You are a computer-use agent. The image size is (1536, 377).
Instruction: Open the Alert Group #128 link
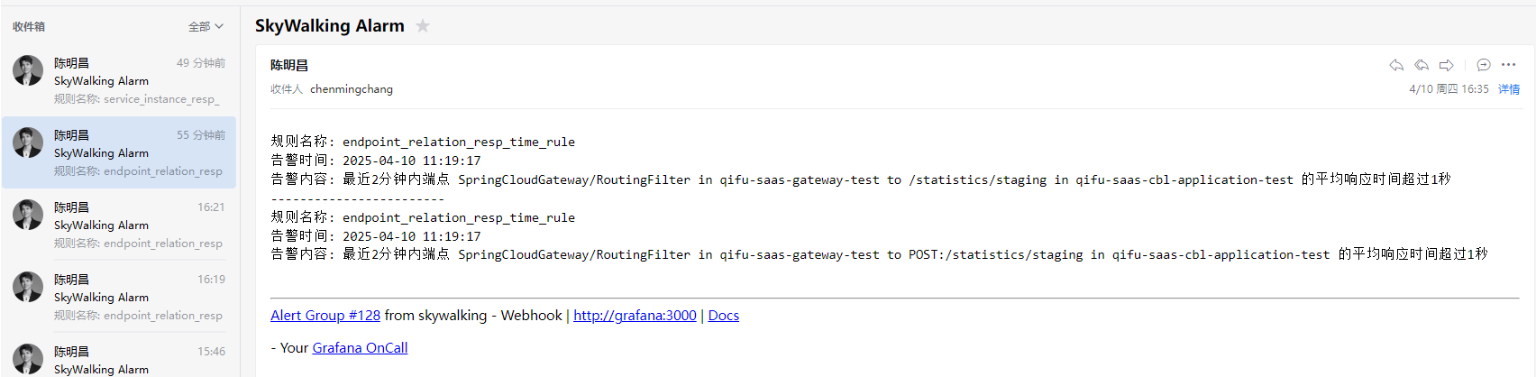(325, 315)
